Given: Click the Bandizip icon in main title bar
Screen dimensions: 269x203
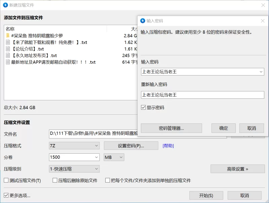Looking at the screenshot, I should click(5, 5).
